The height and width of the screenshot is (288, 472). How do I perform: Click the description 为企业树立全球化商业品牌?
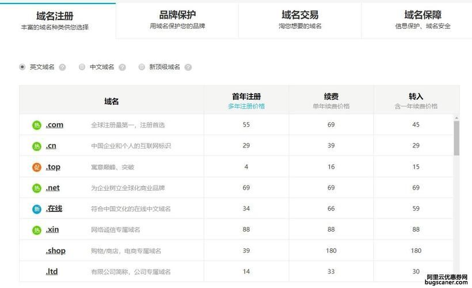(x=128, y=188)
